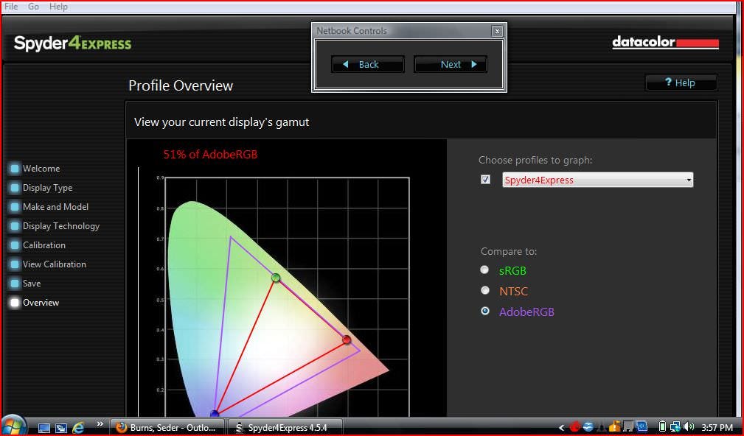The height and width of the screenshot is (436, 744).
Task: Click the datacolor logo
Action: point(665,43)
